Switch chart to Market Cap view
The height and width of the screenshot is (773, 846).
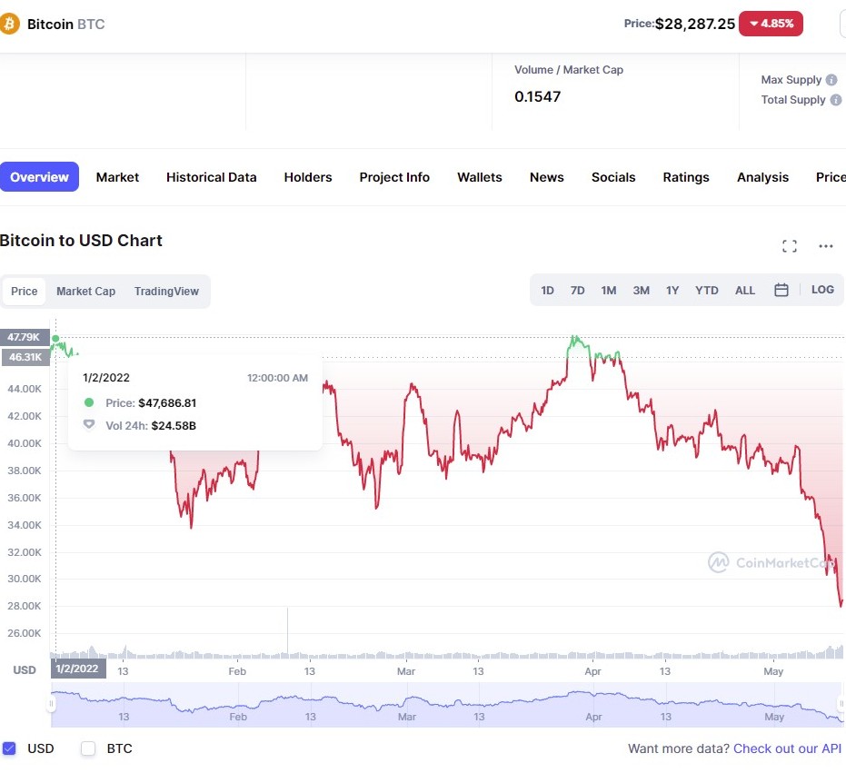point(85,292)
